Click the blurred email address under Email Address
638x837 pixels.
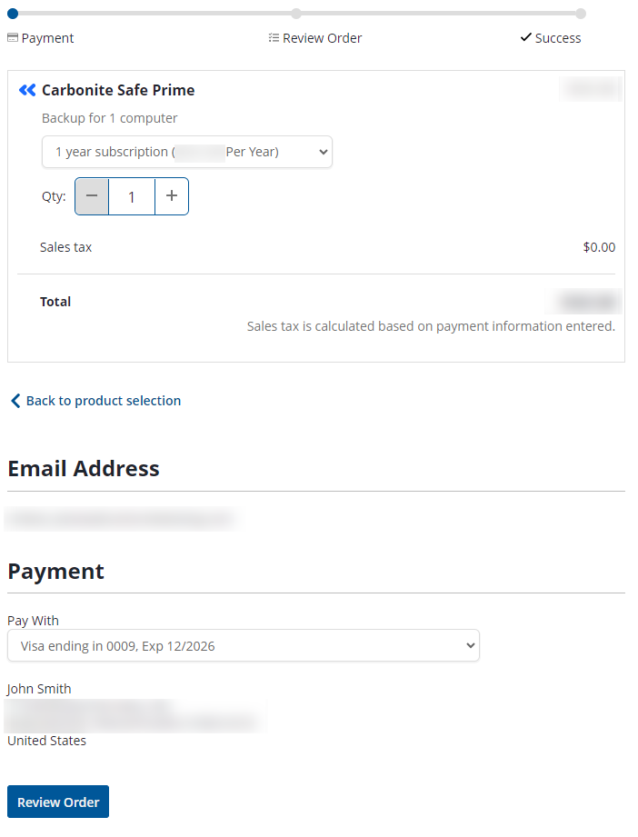121,520
